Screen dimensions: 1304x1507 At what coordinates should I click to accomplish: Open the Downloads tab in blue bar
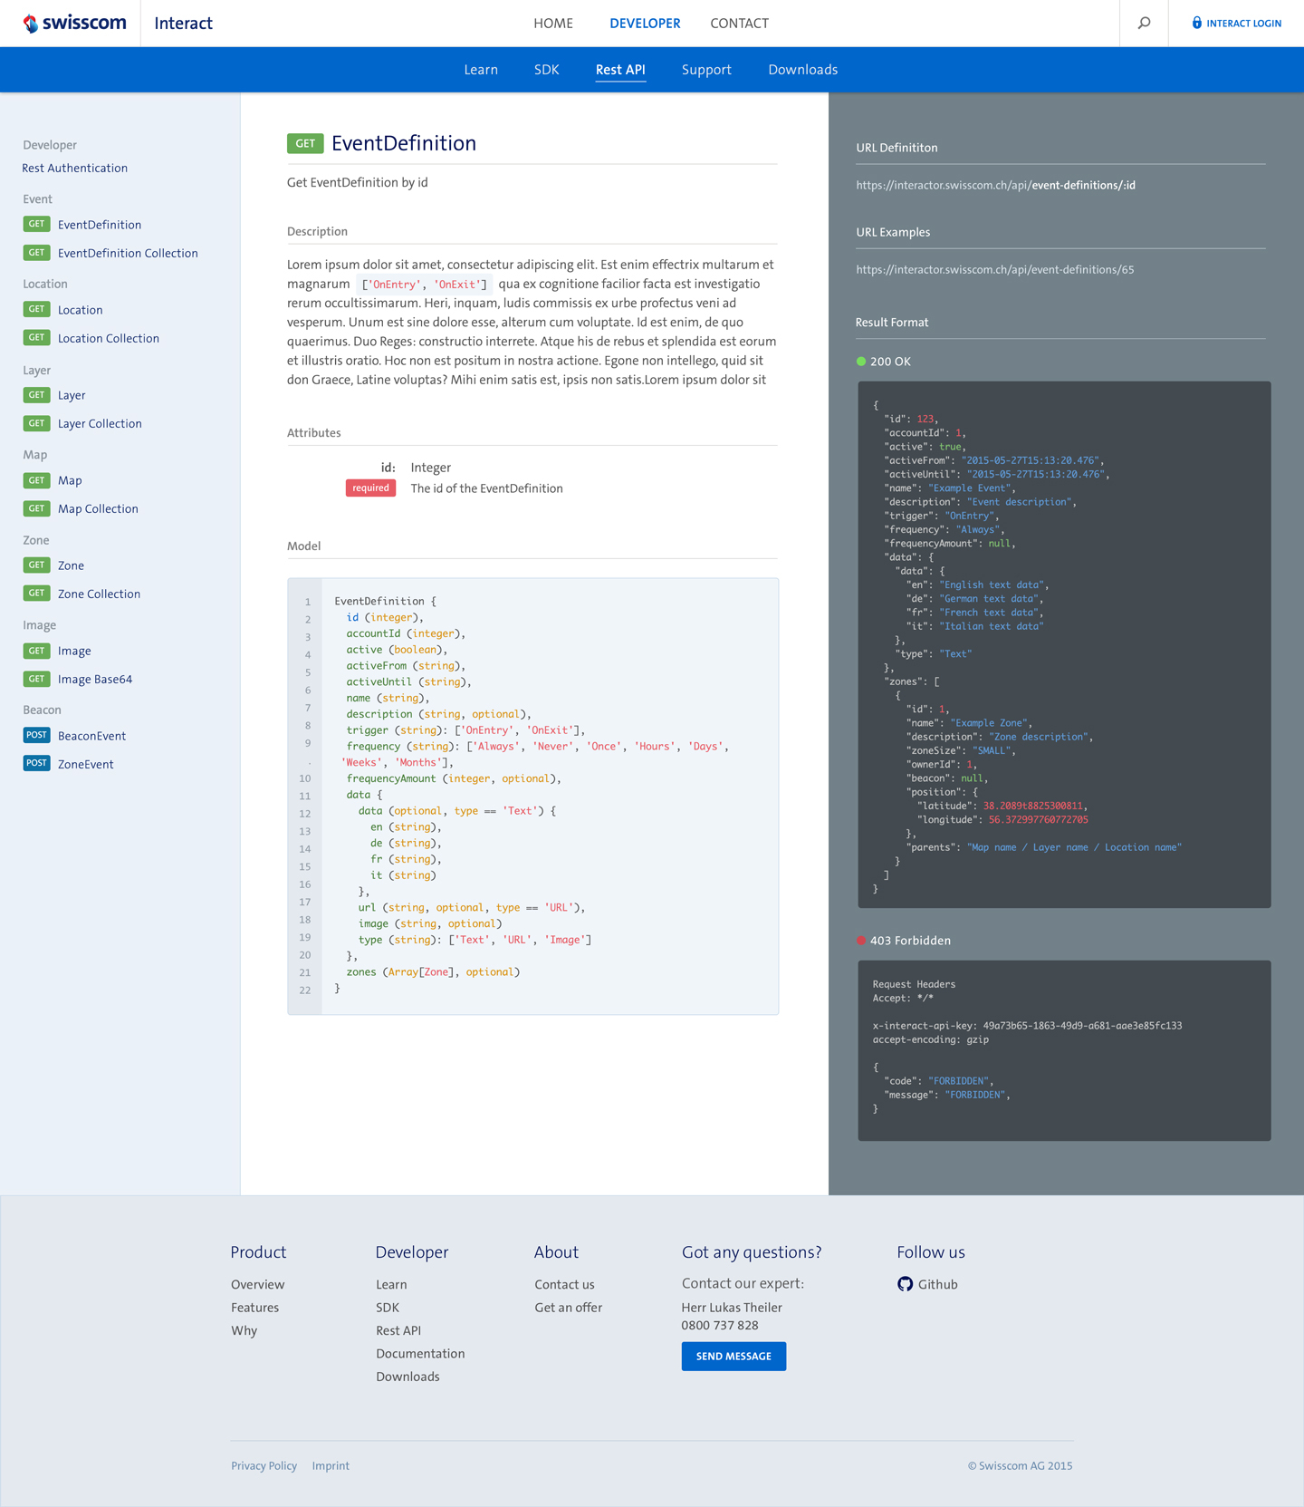802,70
